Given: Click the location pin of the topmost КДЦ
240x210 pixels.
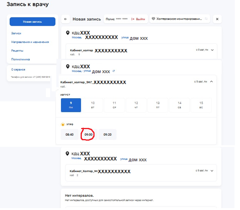Looking at the screenshot, I should click(x=68, y=33).
